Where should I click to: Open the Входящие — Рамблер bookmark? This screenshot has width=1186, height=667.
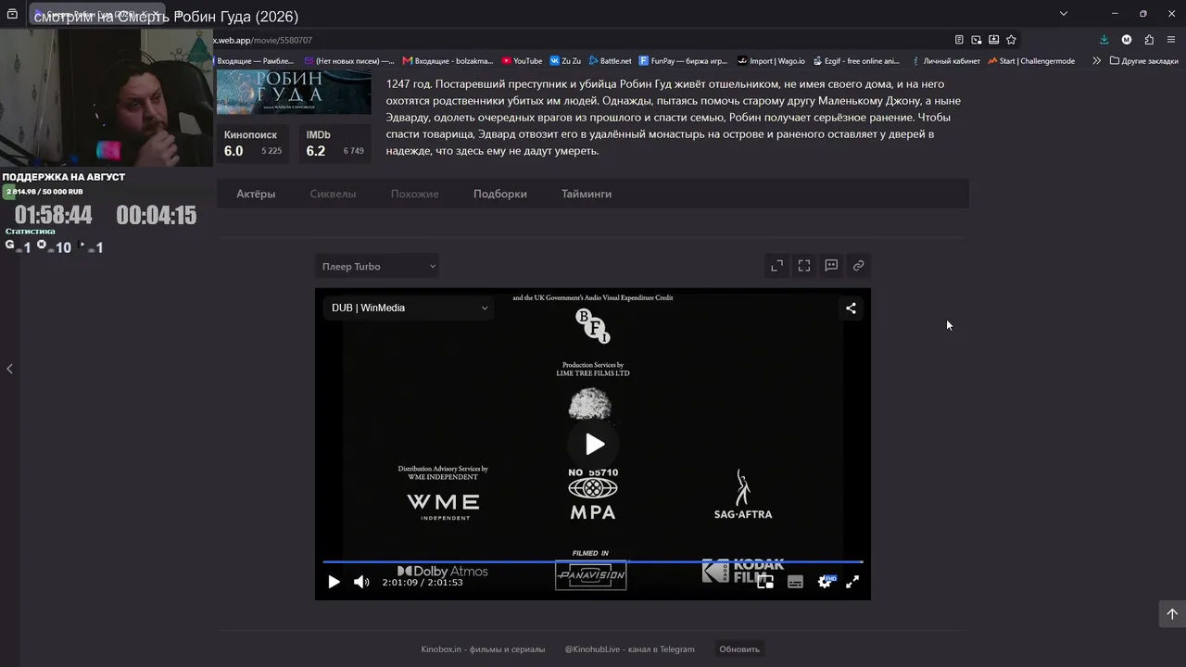point(254,61)
